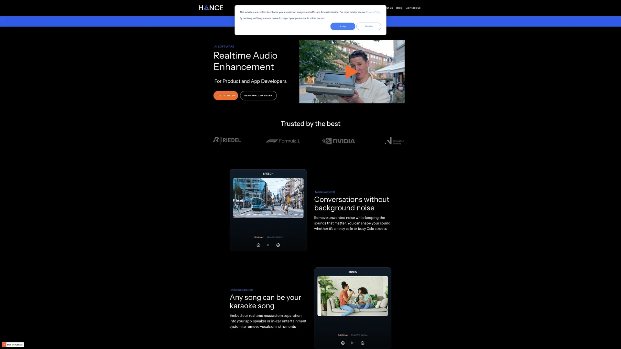Click the HANCE logo in header

[x=211, y=8]
